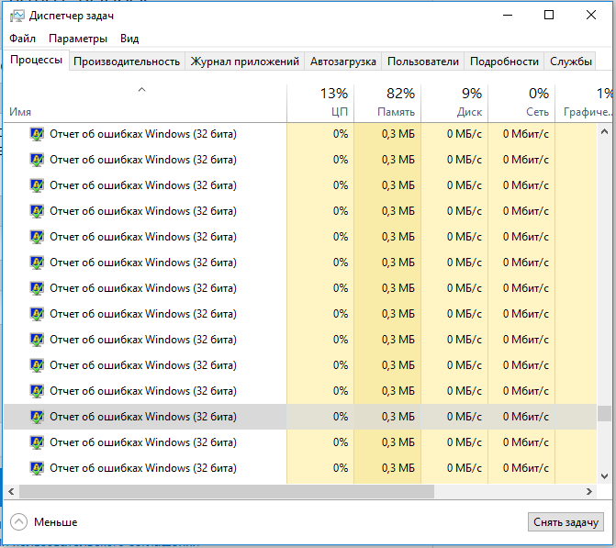Sort processes by Диск 9% column
This screenshot has width=616, height=548.
pos(454,104)
